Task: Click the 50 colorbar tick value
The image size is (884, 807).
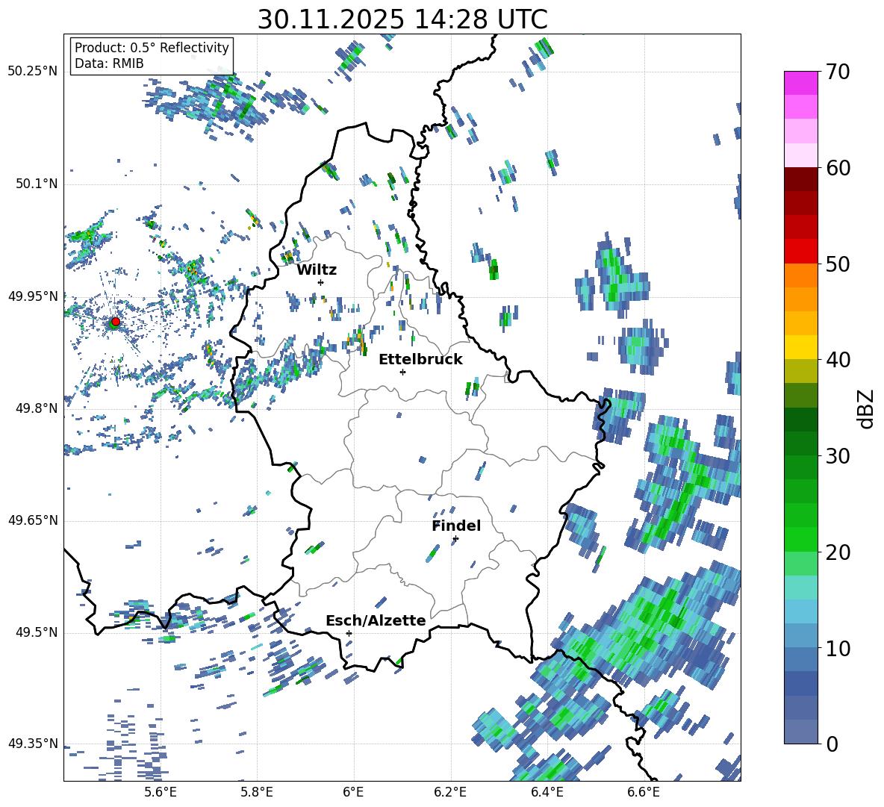Action: coord(838,264)
